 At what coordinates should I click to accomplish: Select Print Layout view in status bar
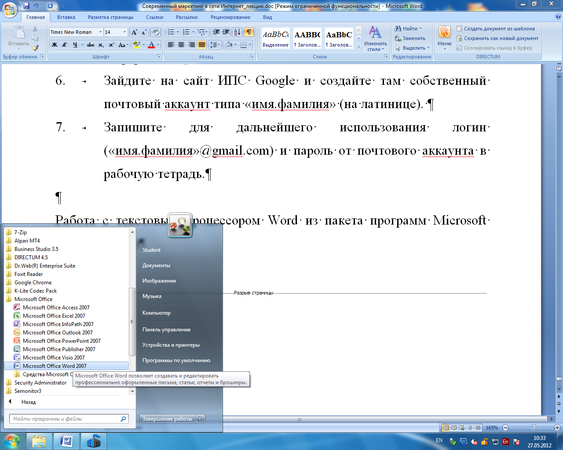pyautogui.click(x=446, y=428)
